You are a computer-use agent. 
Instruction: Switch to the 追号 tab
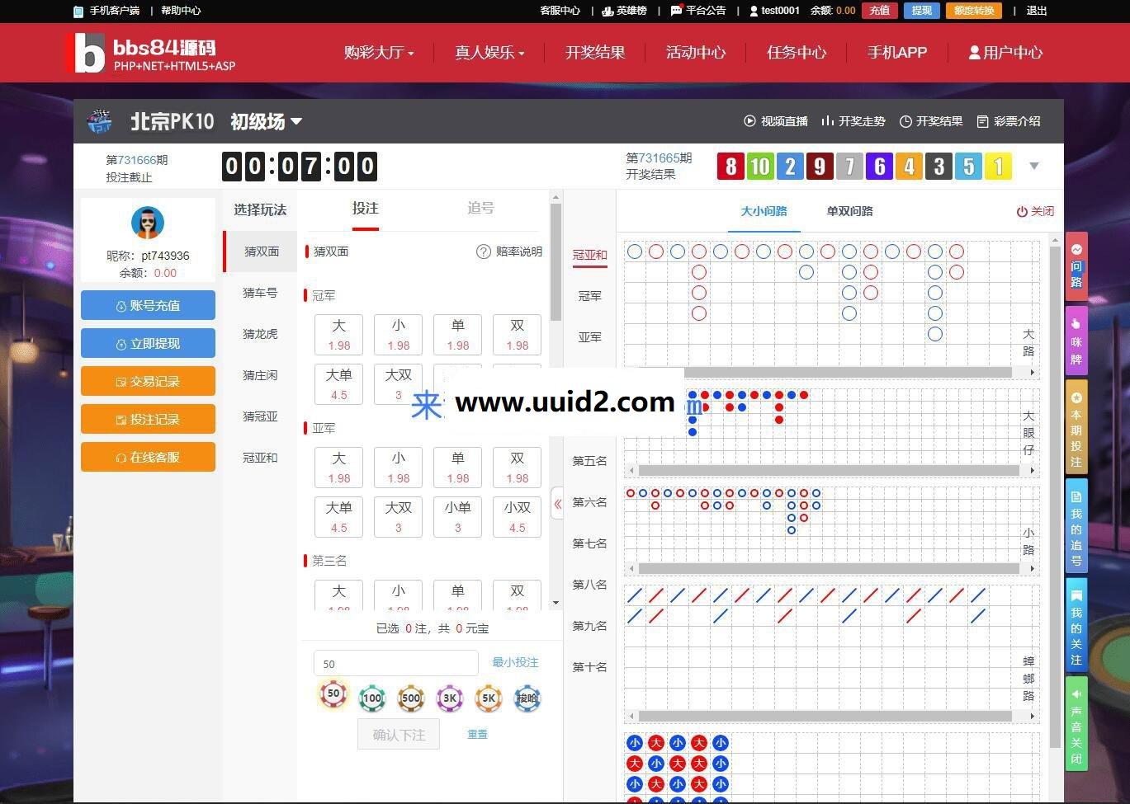tap(481, 209)
